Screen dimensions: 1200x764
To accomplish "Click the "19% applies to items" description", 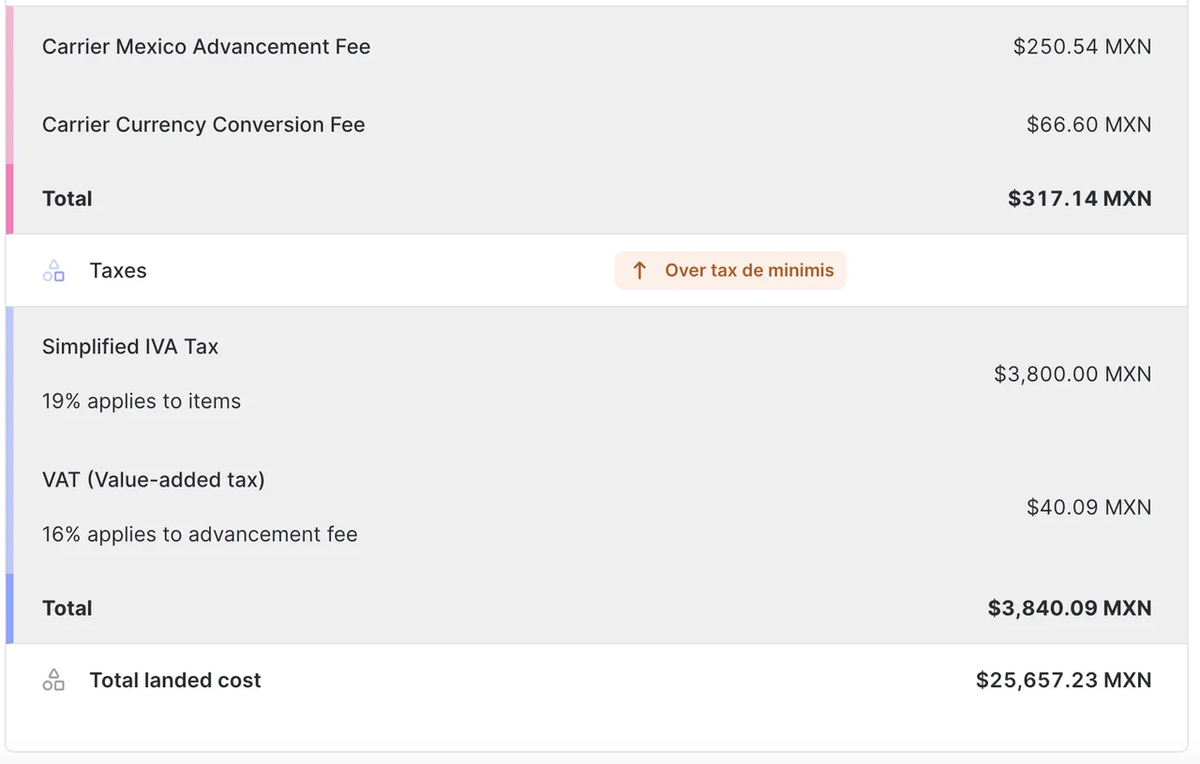I will [x=142, y=401].
